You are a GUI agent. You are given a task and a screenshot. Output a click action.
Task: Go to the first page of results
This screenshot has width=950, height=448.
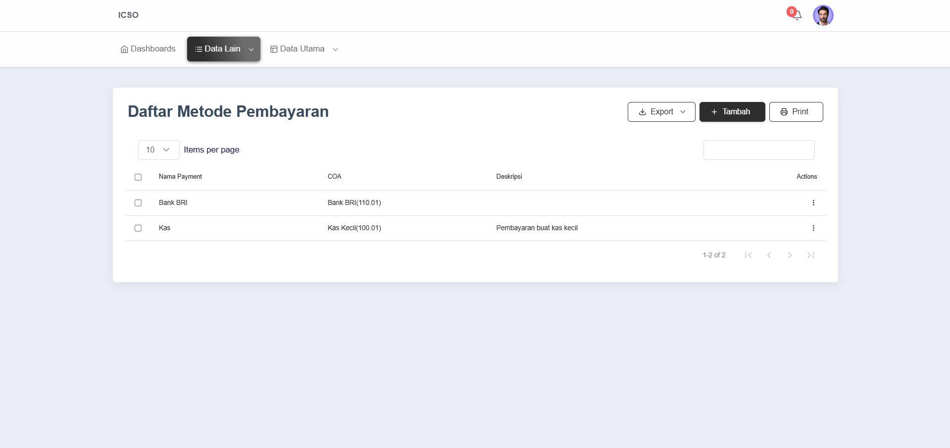(748, 255)
